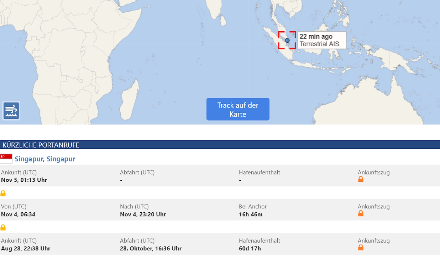Click the orange lock in Nov 5 arrival row

361,179
